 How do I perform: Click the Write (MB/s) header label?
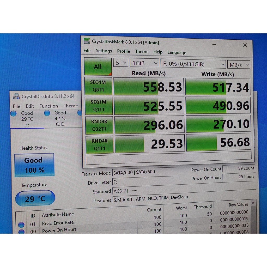[218, 74]
